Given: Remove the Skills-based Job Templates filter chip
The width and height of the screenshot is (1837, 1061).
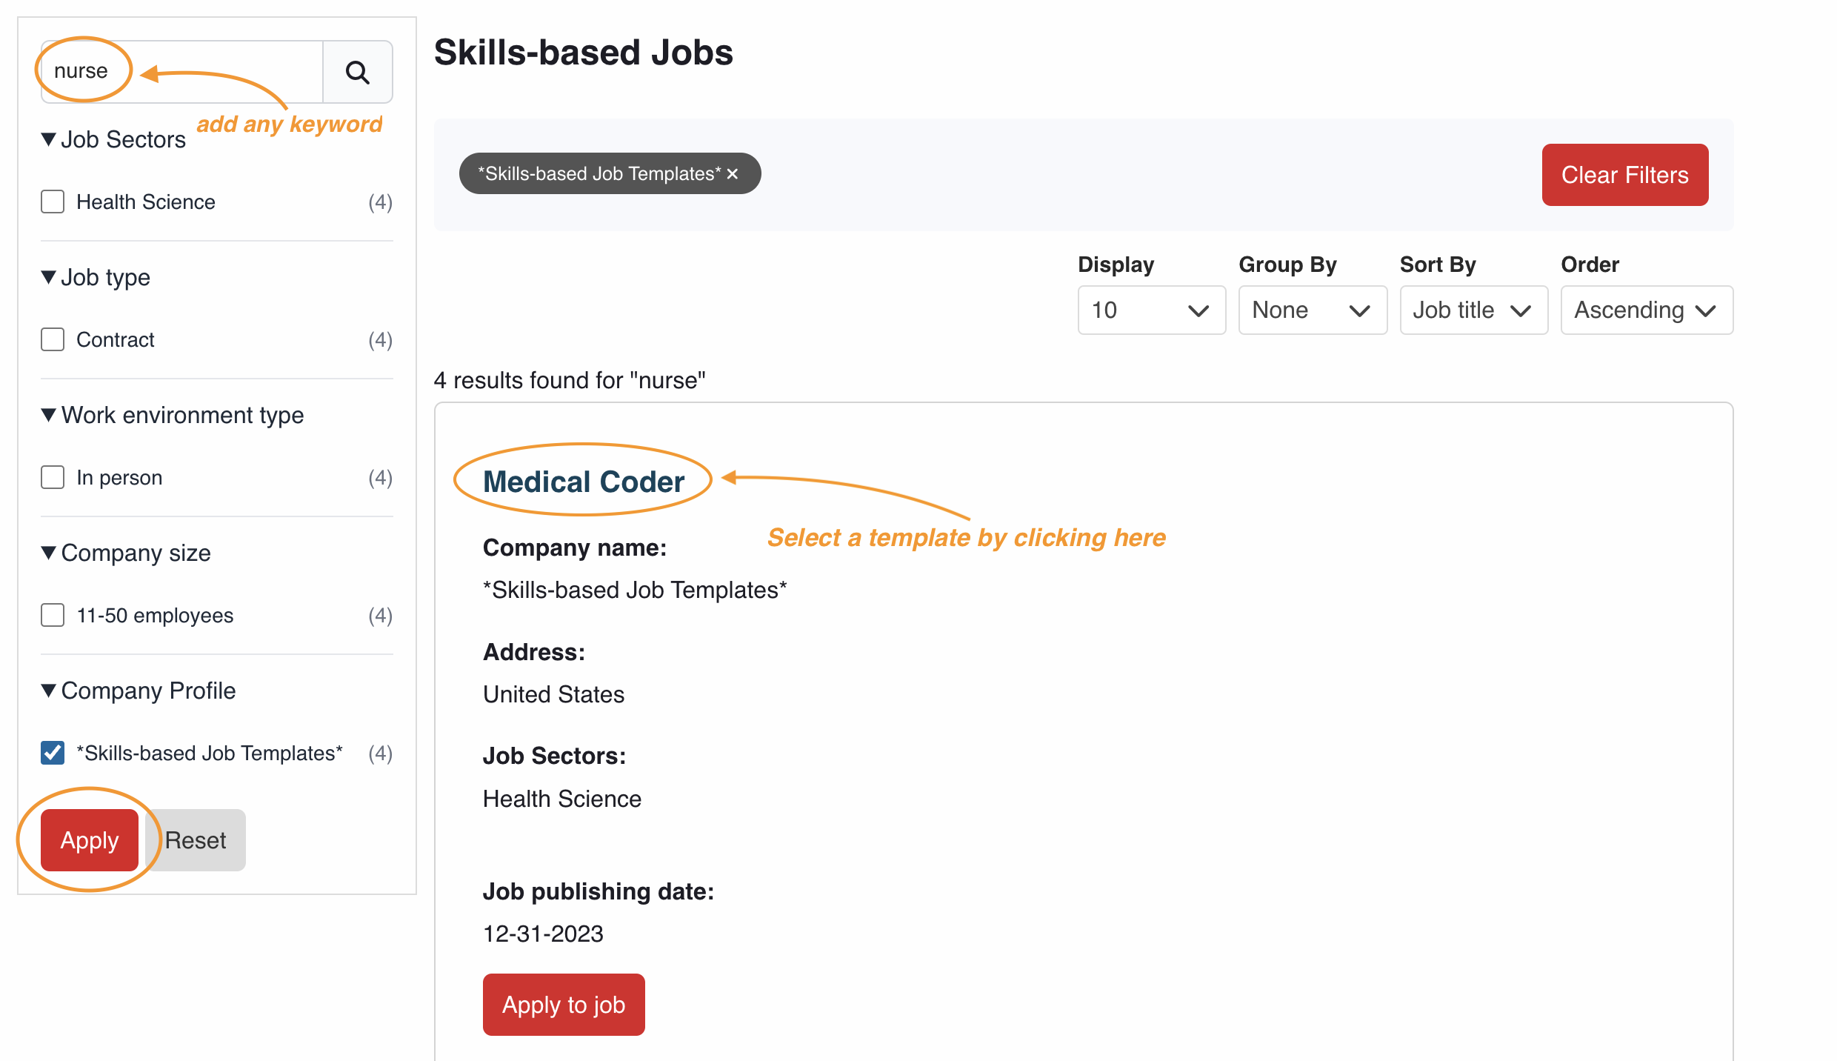Looking at the screenshot, I should coord(733,173).
